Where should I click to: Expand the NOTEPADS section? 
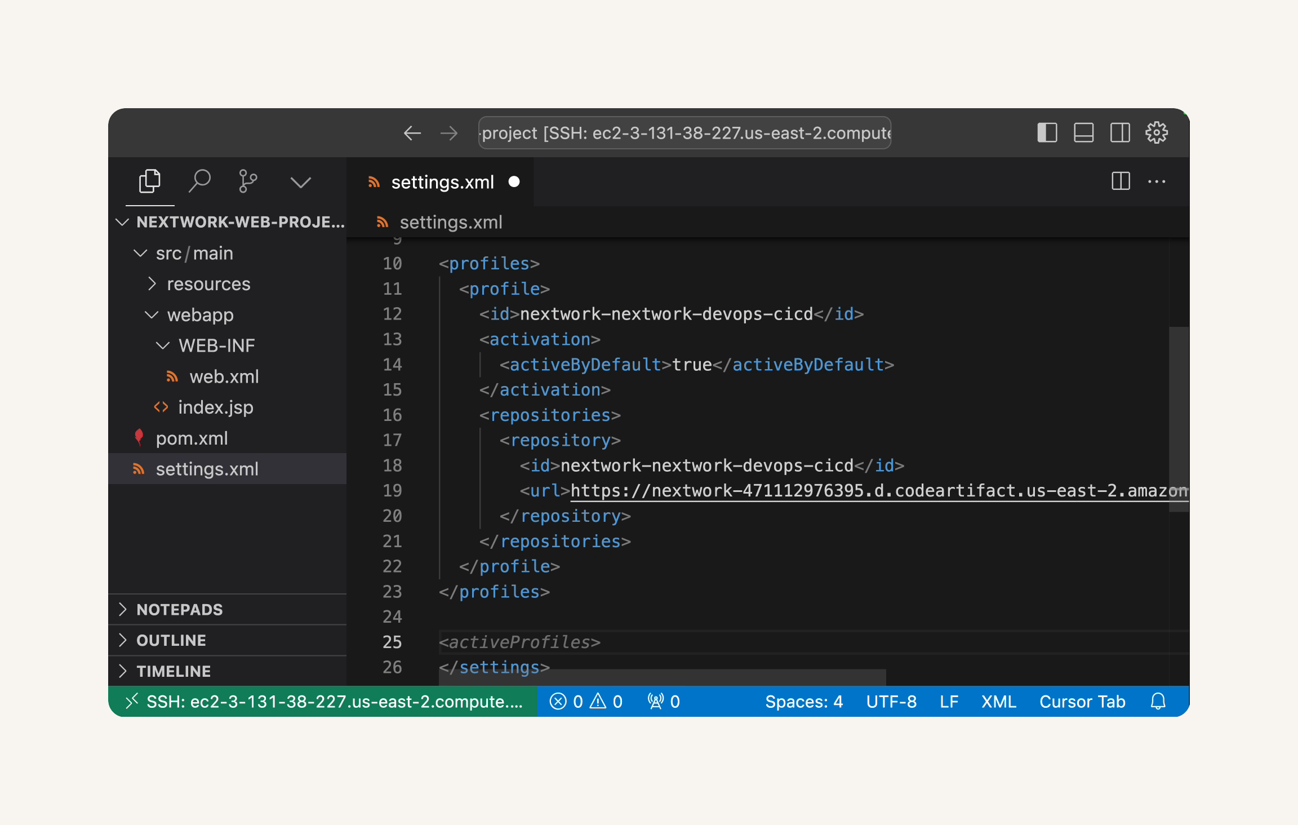(x=228, y=610)
